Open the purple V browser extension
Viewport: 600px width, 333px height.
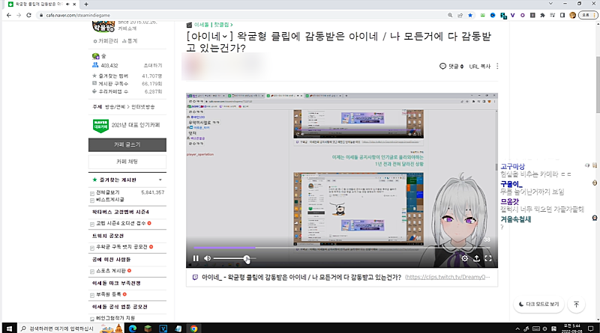coord(513,15)
